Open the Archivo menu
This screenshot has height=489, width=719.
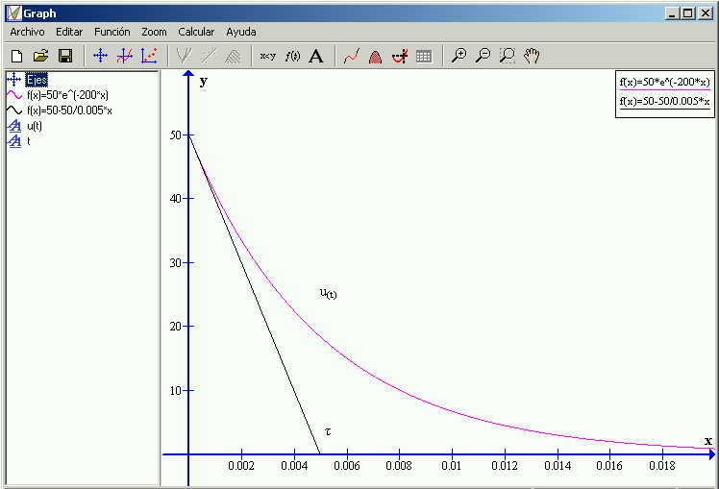tap(28, 32)
